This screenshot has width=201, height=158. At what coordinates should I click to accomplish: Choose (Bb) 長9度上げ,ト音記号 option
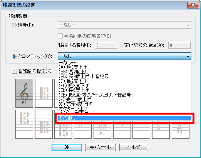click(x=124, y=77)
